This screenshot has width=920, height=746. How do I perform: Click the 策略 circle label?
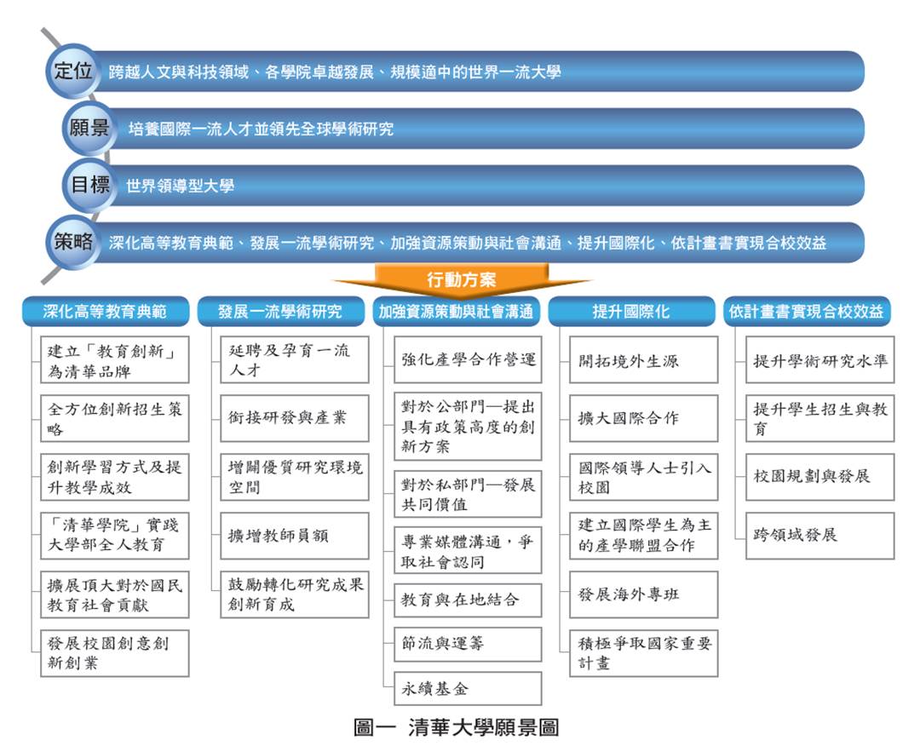pyautogui.click(x=73, y=242)
